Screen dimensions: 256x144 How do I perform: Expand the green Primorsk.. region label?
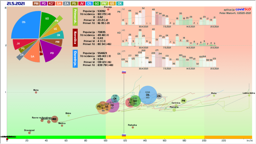pyautogui.click(x=75, y=17)
